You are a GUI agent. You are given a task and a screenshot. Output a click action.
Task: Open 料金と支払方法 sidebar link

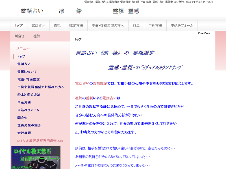pyautogui.click(x=29, y=95)
